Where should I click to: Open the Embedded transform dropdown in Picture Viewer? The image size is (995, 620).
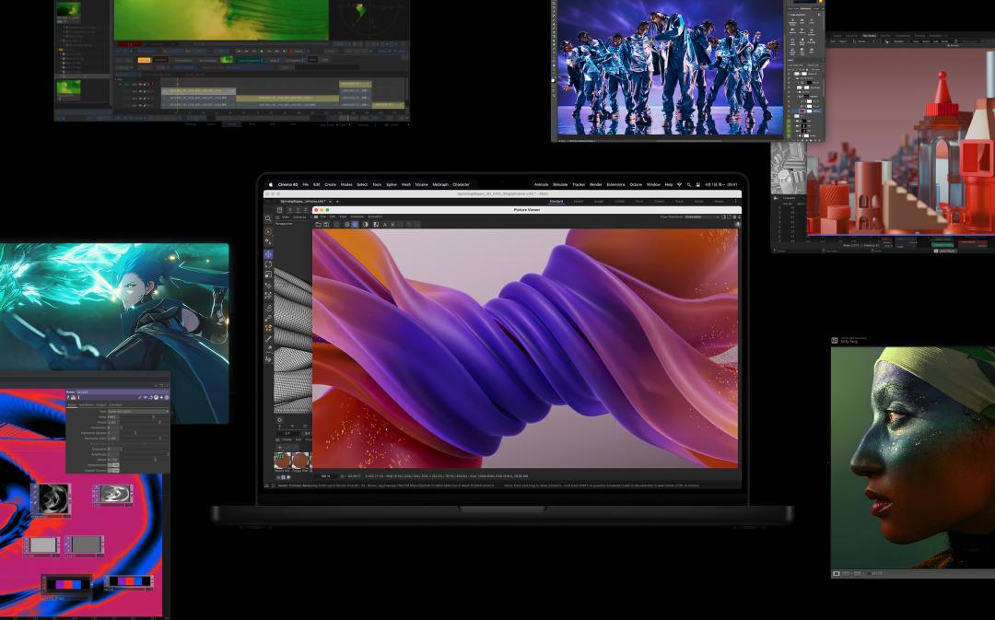click(701, 217)
